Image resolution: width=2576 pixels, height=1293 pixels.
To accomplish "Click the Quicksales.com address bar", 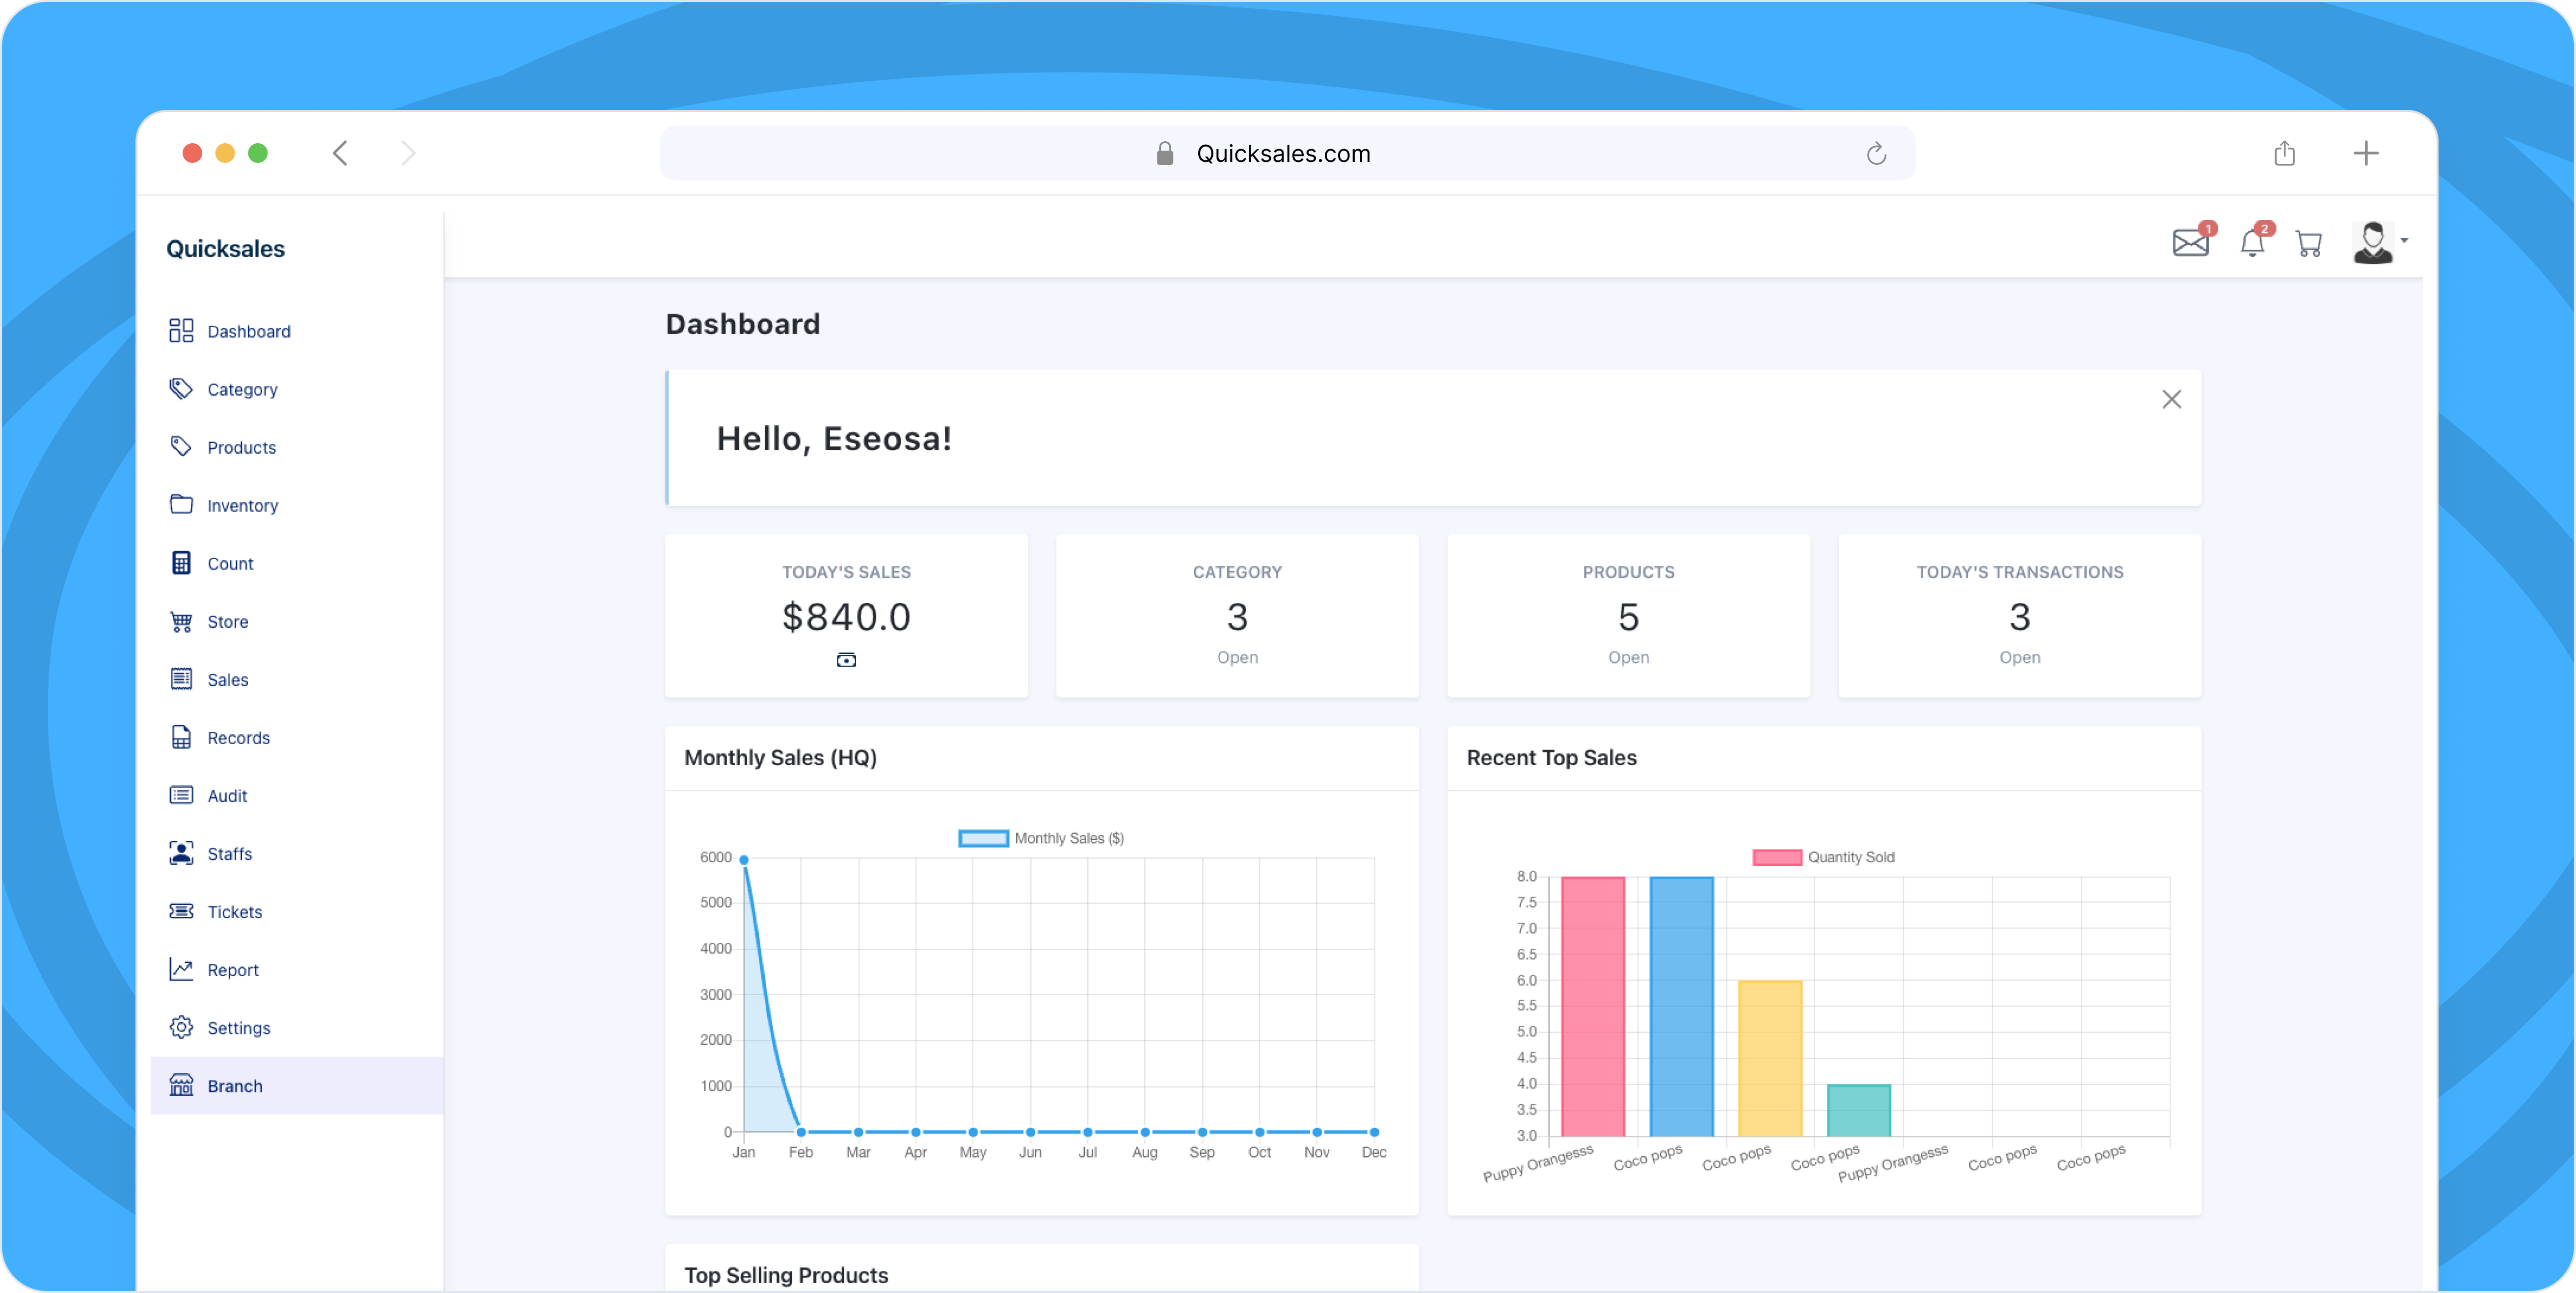I will [x=1284, y=153].
